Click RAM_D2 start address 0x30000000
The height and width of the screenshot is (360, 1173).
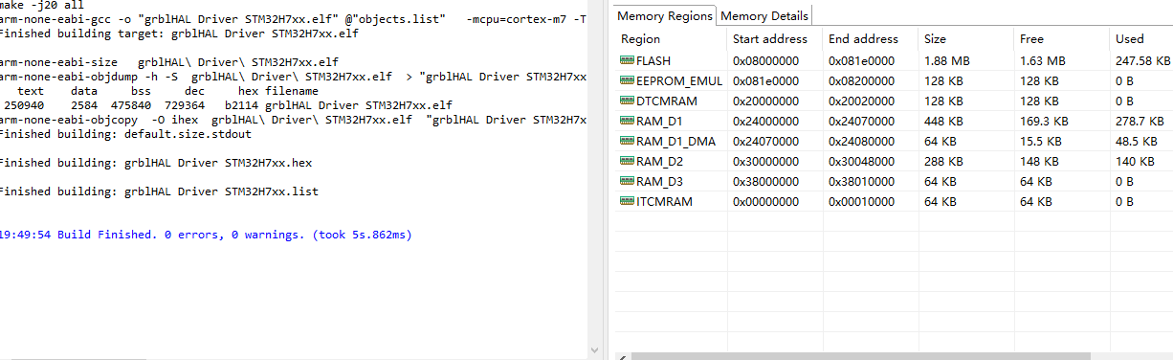coord(765,161)
